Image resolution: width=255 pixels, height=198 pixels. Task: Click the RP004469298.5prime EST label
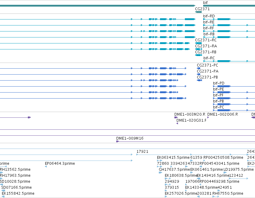click(x=219, y=182)
